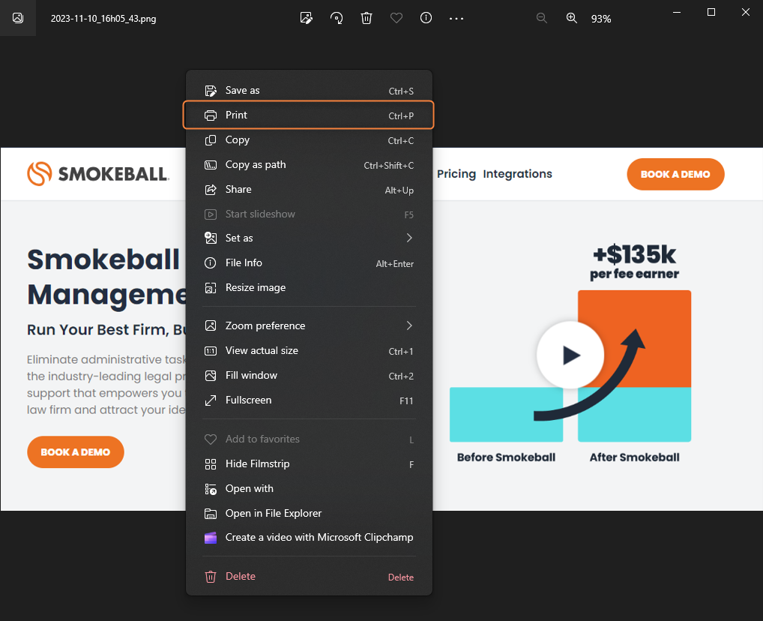
Task: Select Share from the context menu
Action: [x=309, y=190]
